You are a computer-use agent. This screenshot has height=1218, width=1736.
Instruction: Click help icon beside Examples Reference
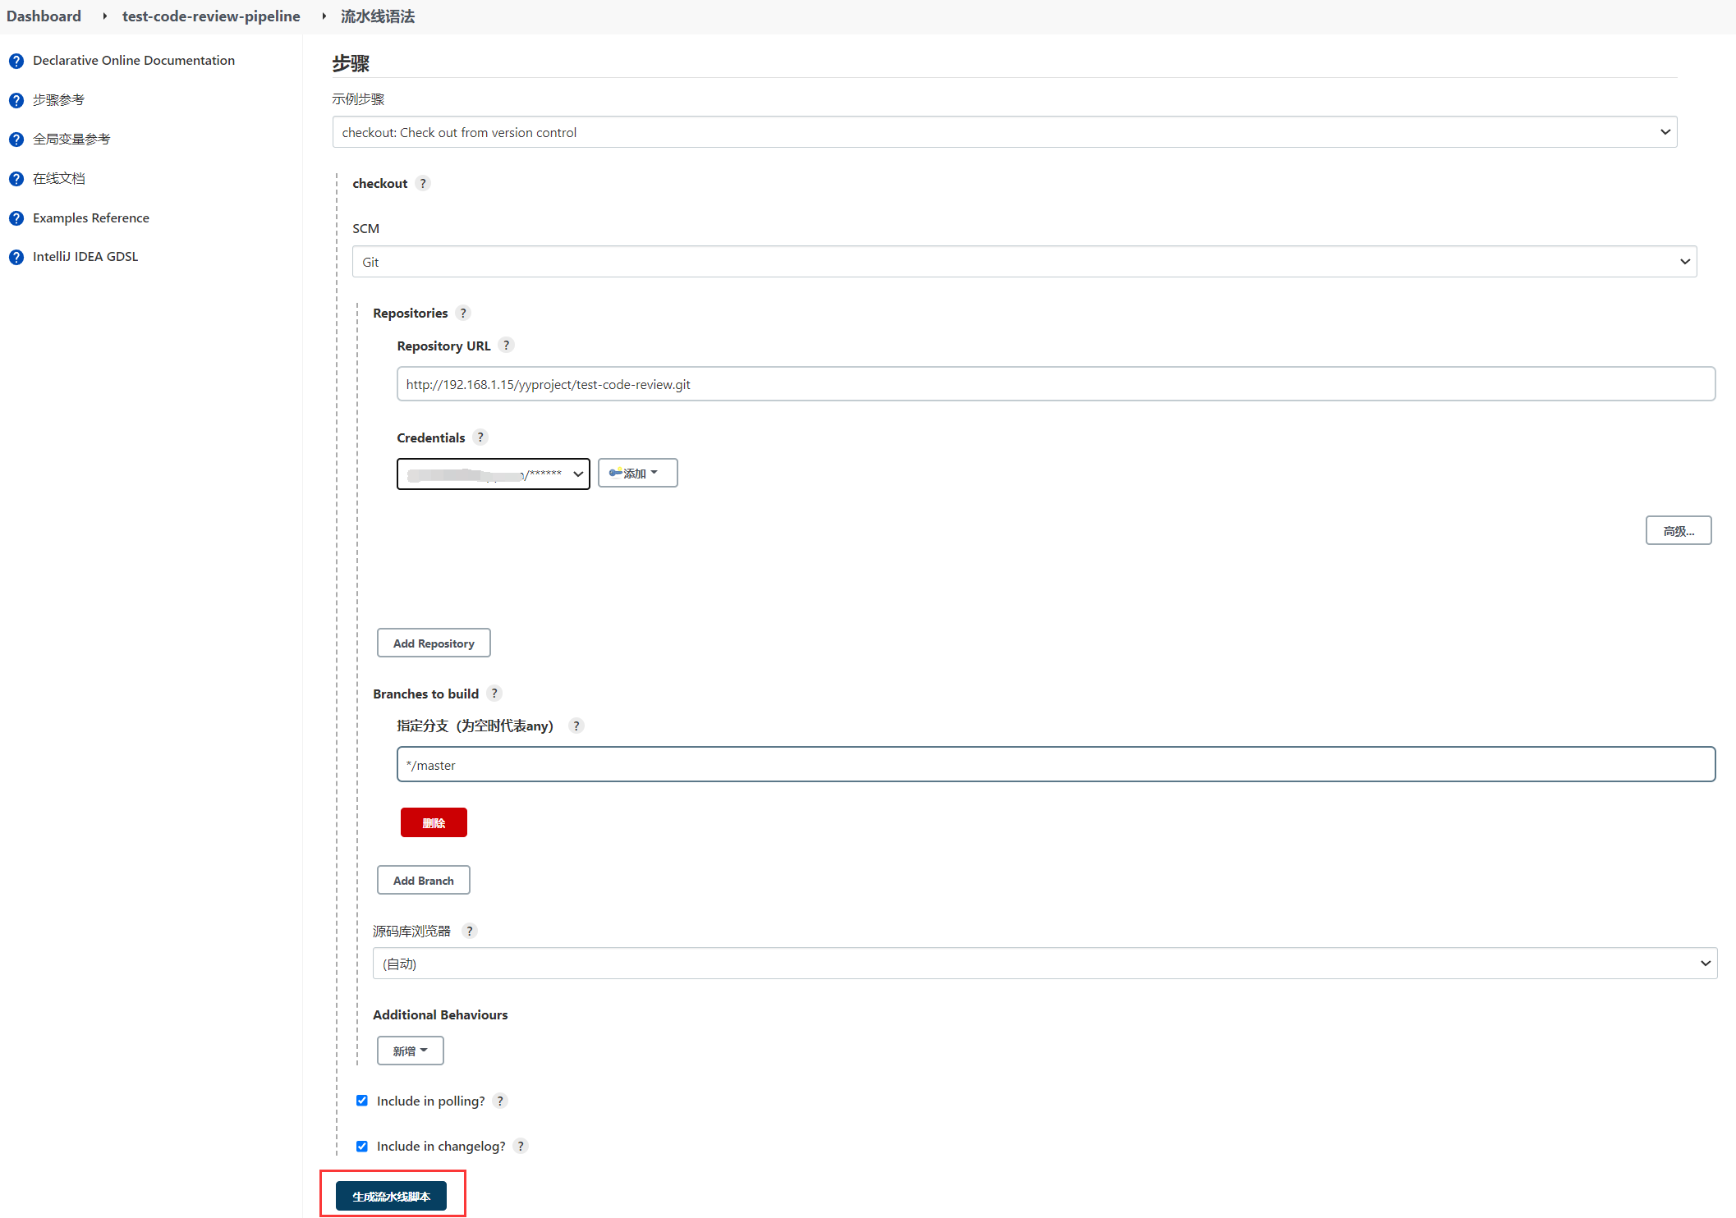tap(16, 218)
